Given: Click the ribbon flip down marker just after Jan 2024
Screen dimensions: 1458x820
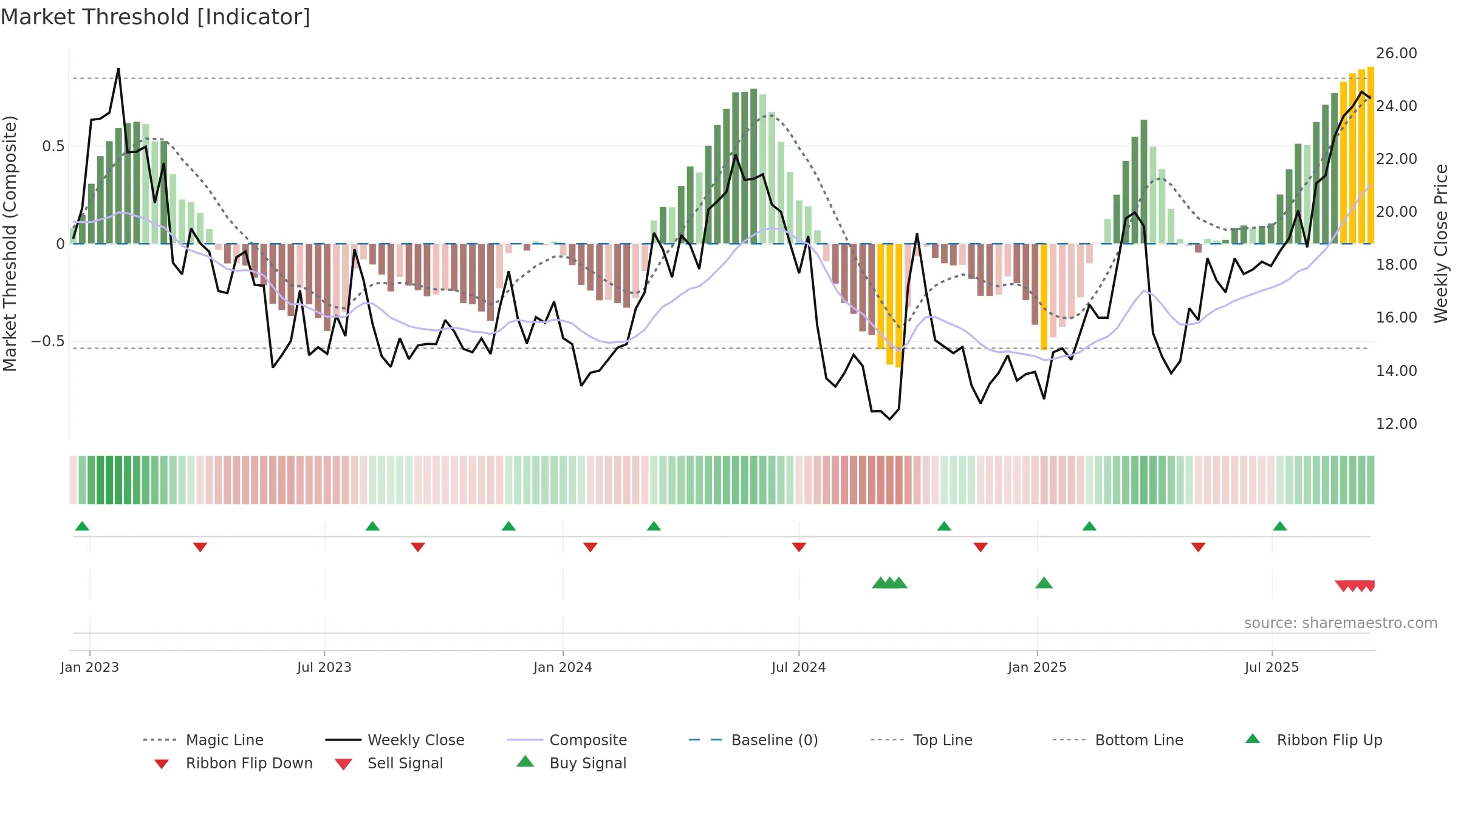Looking at the screenshot, I should (590, 547).
